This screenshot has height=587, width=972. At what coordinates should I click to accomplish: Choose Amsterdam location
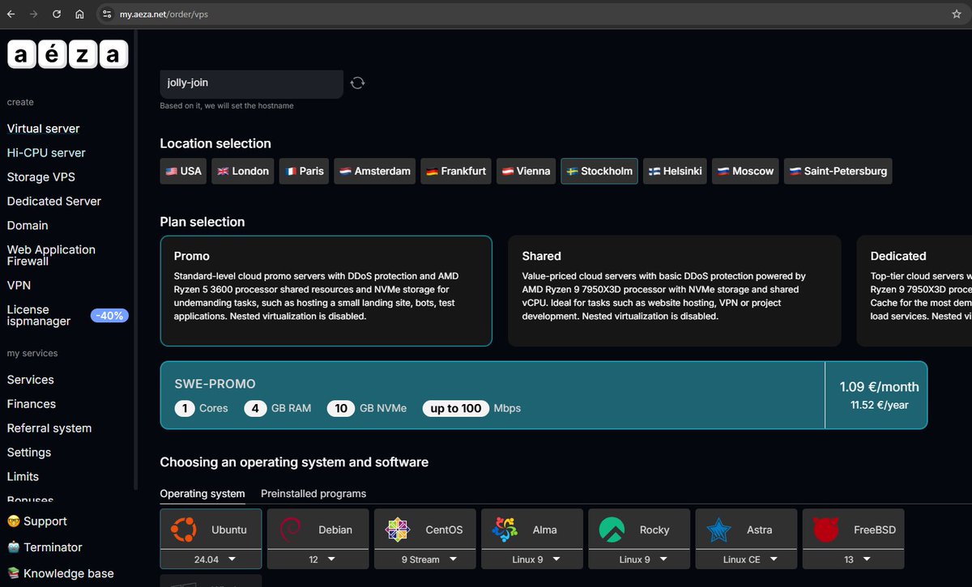coord(374,171)
